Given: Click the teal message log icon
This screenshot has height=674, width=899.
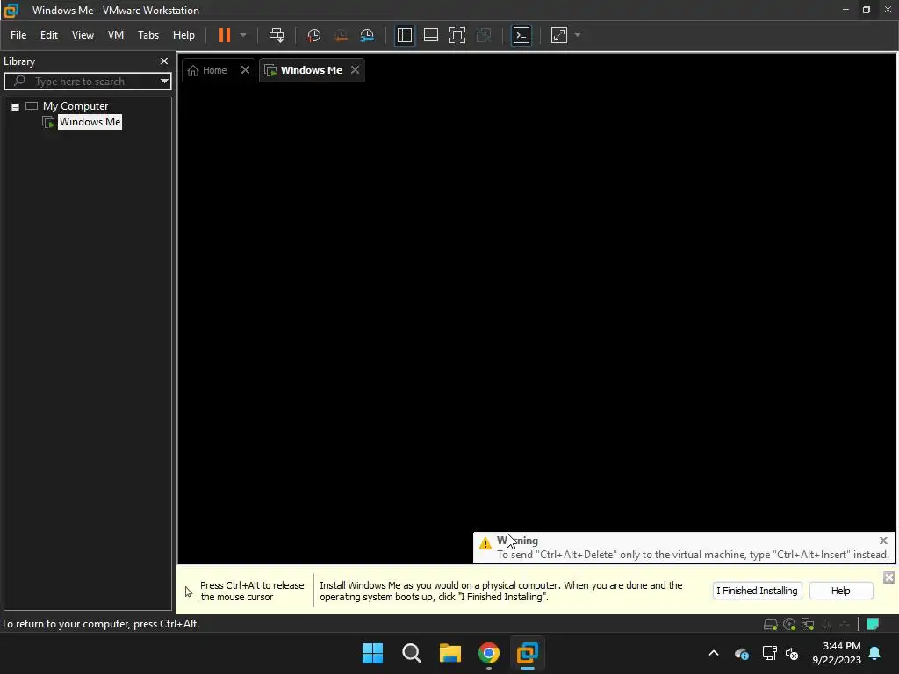Looking at the screenshot, I should point(873,624).
